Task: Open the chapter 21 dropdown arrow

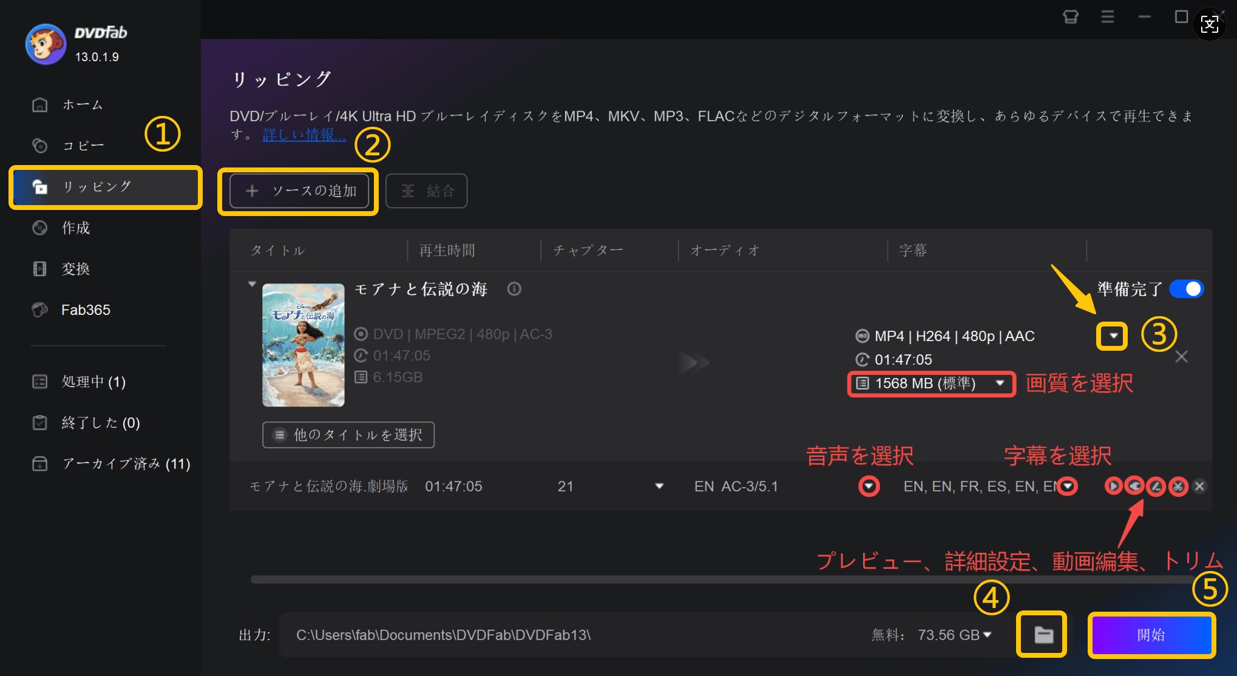Action: click(659, 486)
